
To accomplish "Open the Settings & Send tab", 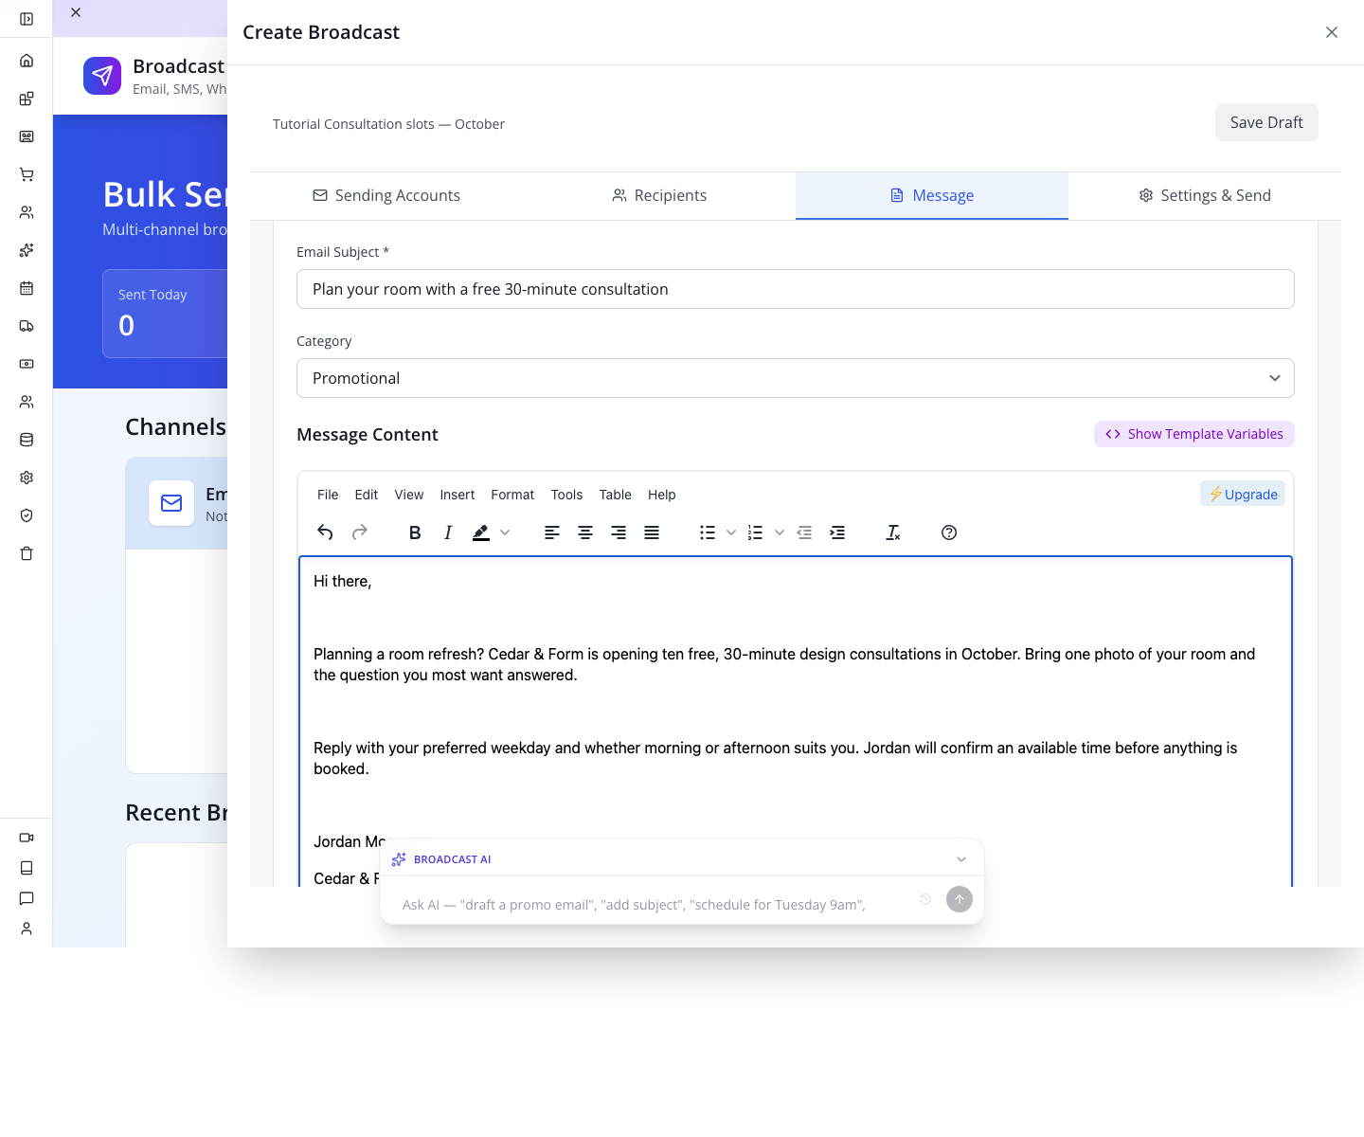I will [1205, 195].
